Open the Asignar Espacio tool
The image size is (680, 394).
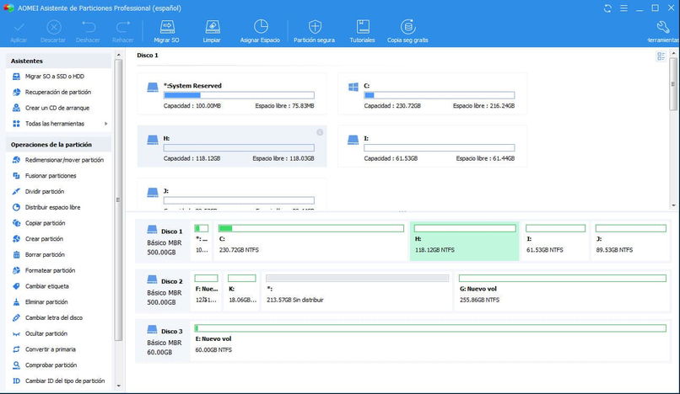(260, 32)
